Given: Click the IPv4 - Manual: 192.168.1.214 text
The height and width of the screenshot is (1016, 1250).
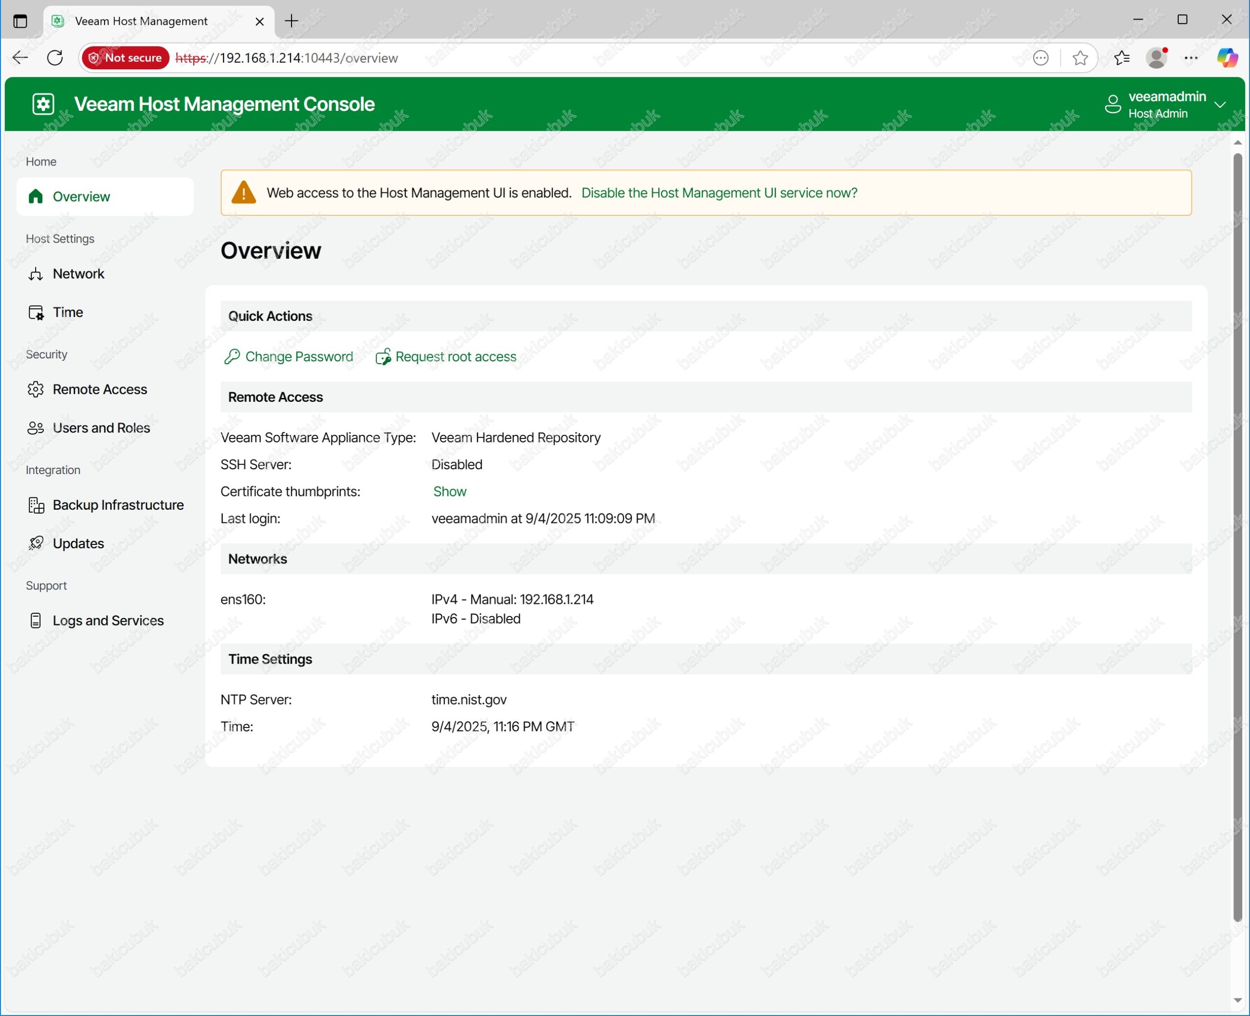Looking at the screenshot, I should coord(512,600).
